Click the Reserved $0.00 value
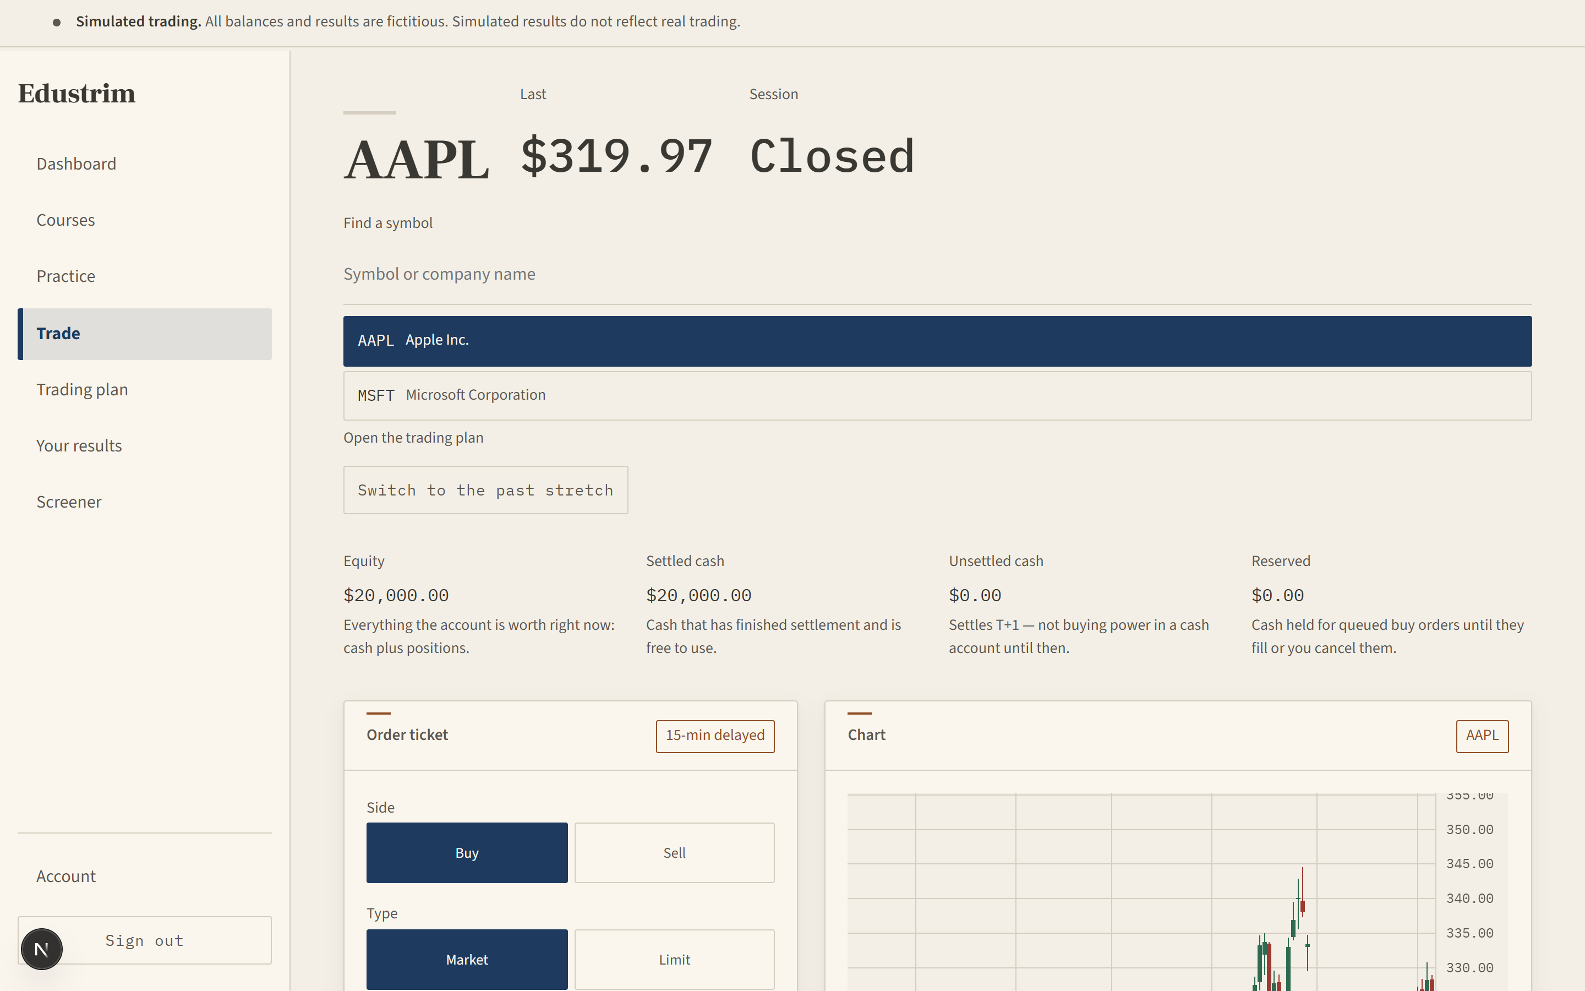Viewport: 1585px width, 991px height. click(x=1277, y=595)
